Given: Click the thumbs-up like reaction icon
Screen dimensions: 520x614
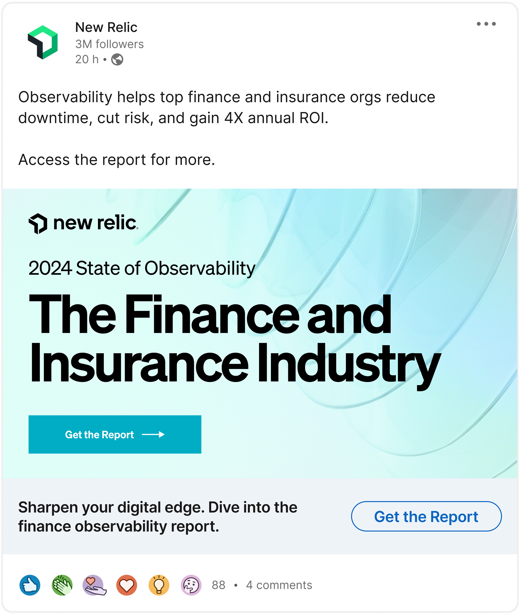Looking at the screenshot, I should pos(30,585).
